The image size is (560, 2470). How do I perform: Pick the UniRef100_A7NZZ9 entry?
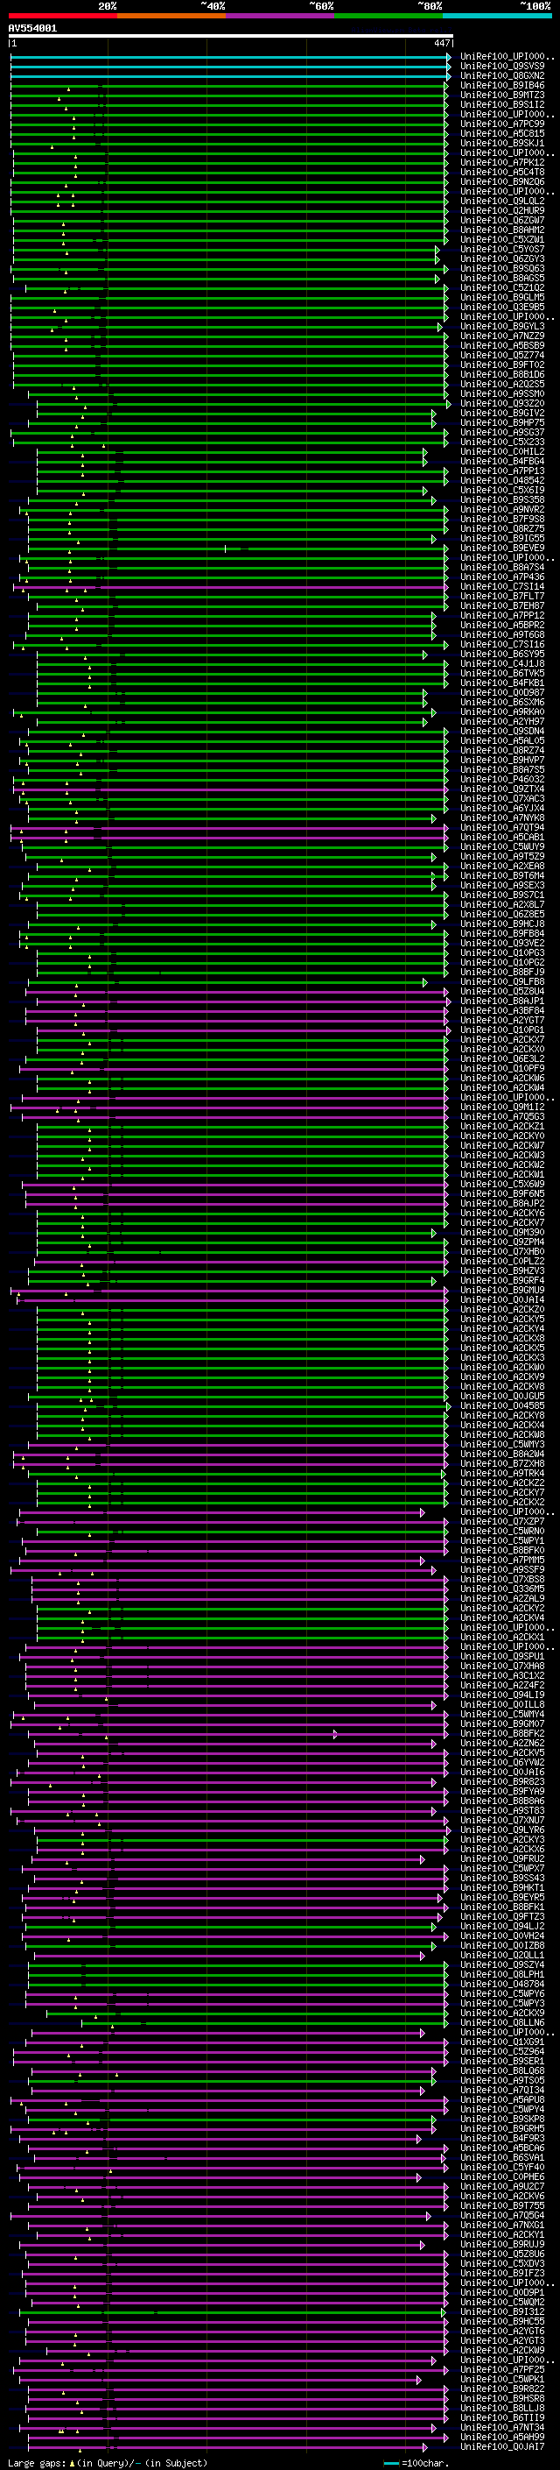click(x=502, y=336)
